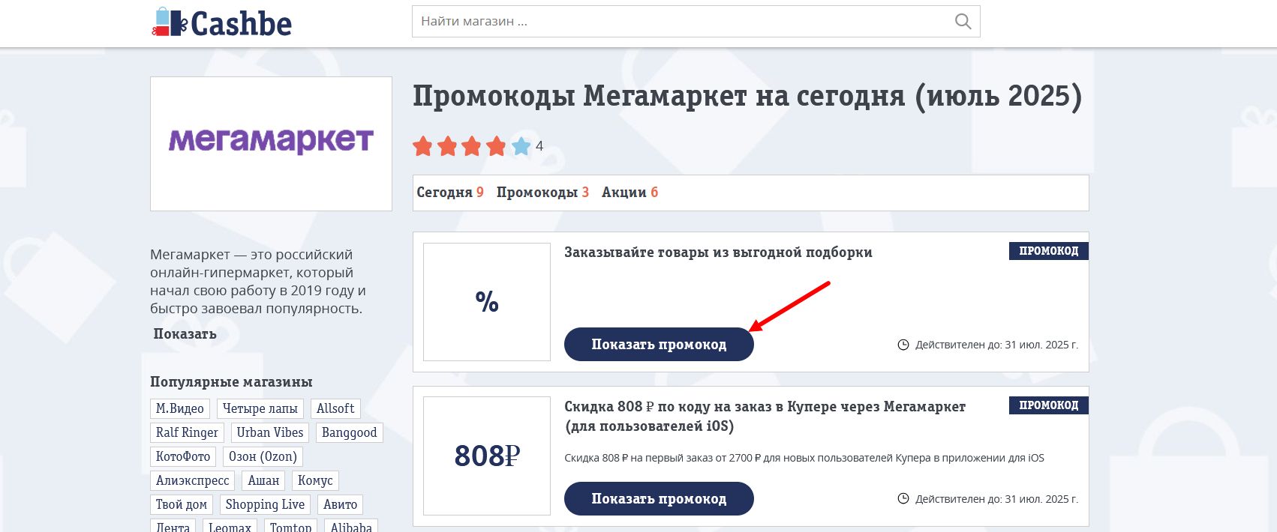Show promo code for выгодной подборки offer
The width and height of the screenshot is (1277, 532).
(x=659, y=345)
